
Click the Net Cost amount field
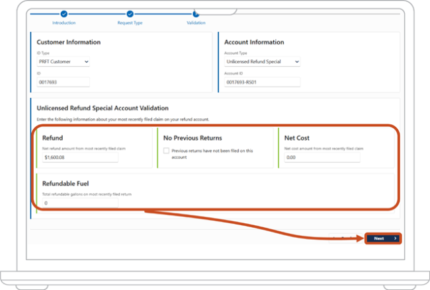[x=322, y=157]
